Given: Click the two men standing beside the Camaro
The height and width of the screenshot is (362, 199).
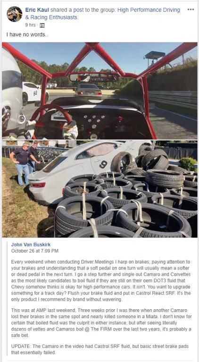Looking at the screenshot, I should pos(25,163).
